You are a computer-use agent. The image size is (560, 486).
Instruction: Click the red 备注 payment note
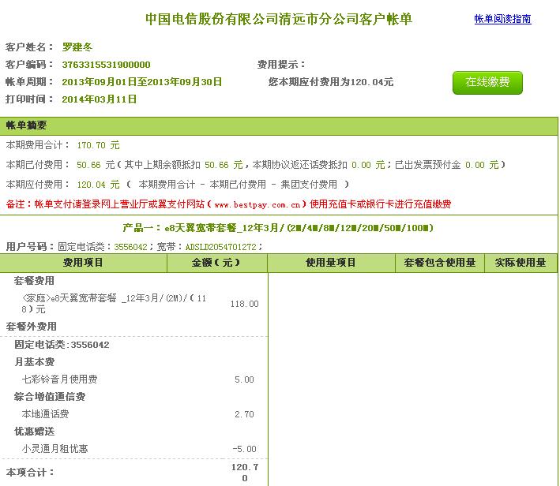click(x=228, y=204)
